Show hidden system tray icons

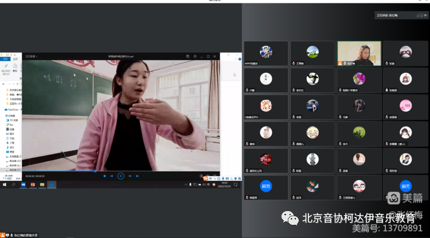tap(186, 185)
